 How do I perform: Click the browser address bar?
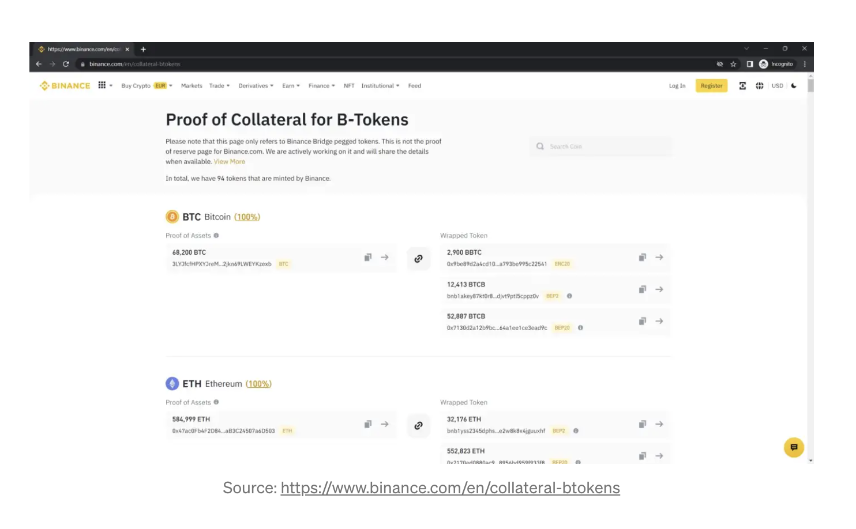pos(398,64)
